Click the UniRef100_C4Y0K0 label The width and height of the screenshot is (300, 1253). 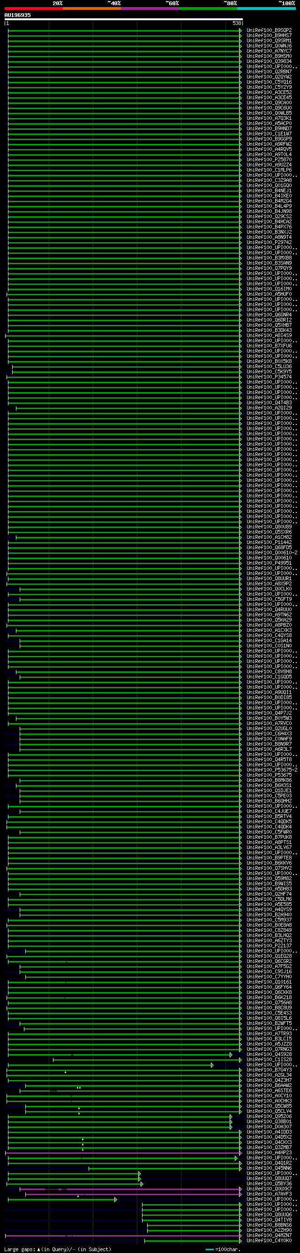click(269, 1240)
